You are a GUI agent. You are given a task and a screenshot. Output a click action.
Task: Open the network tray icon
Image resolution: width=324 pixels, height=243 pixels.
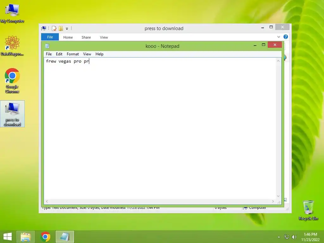click(287, 237)
